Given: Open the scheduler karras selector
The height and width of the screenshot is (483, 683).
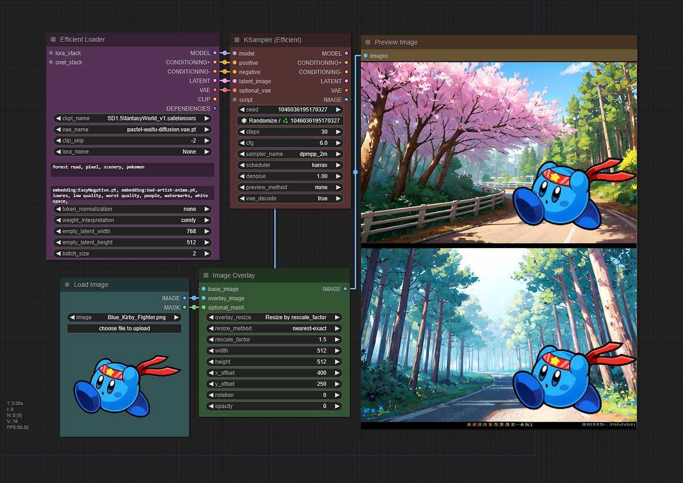Looking at the screenshot, I should [290, 165].
